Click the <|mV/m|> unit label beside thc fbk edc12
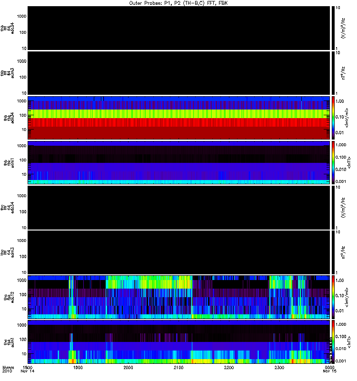Viewport: 357px width, 381px height. 347,297
